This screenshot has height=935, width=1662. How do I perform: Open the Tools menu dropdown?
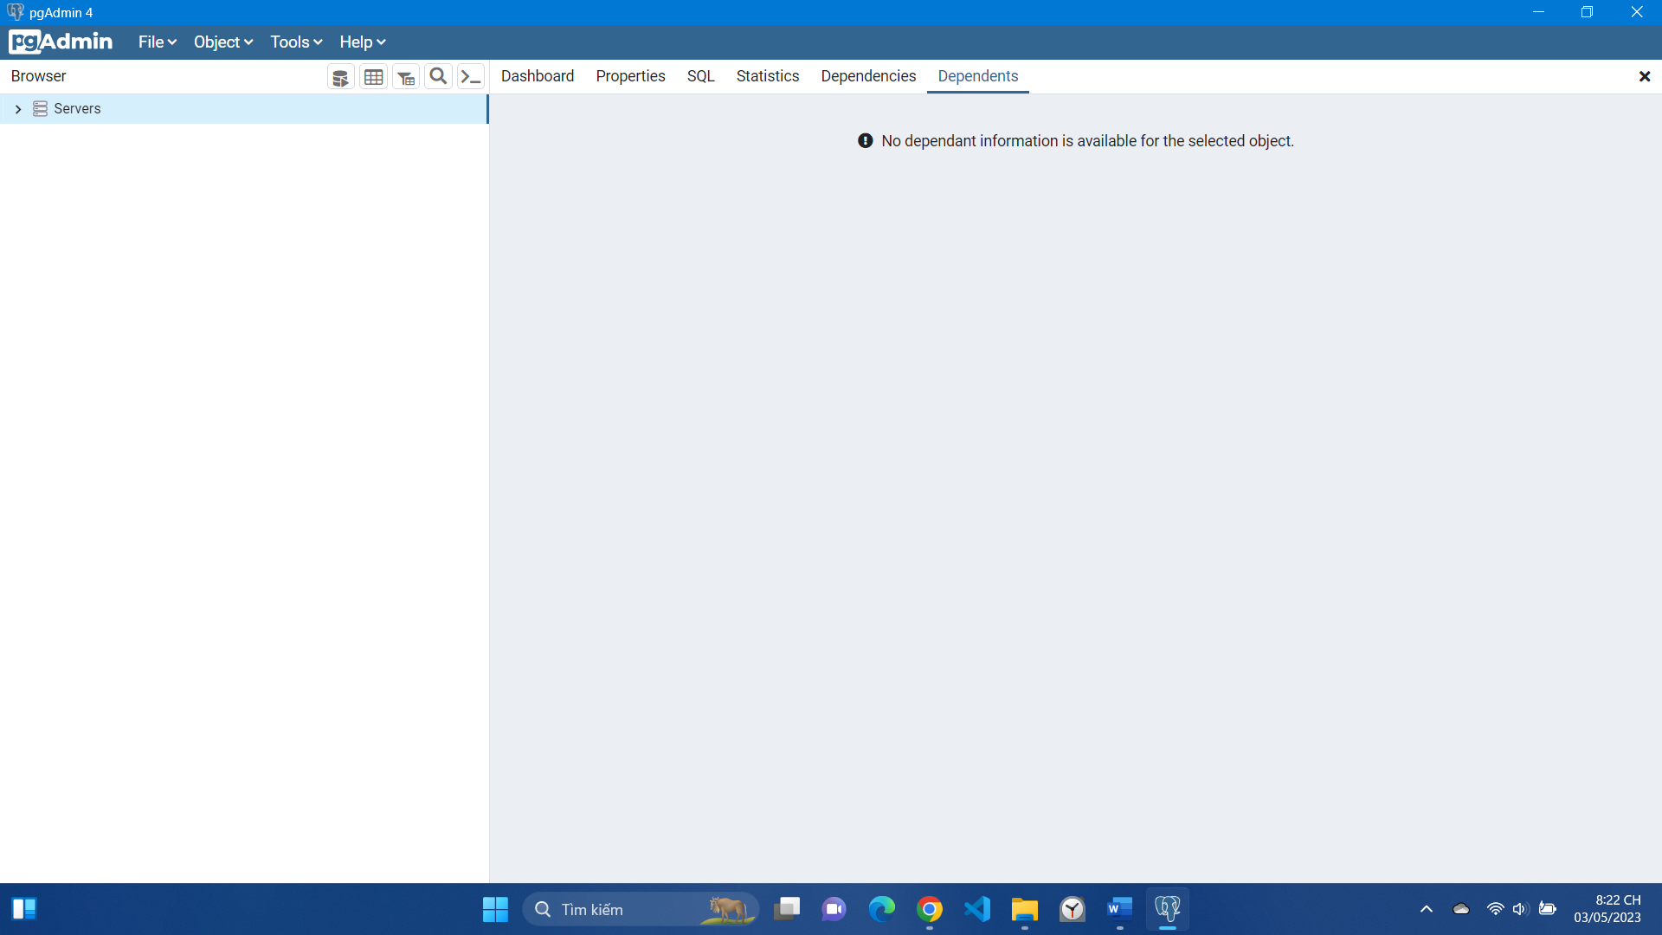point(295,42)
